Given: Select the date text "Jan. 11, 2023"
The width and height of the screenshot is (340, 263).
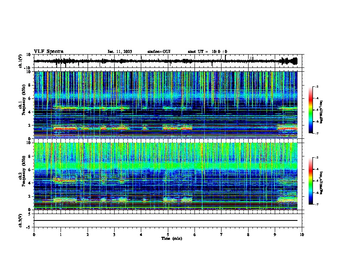Looking at the screenshot, I should click(120, 52).
